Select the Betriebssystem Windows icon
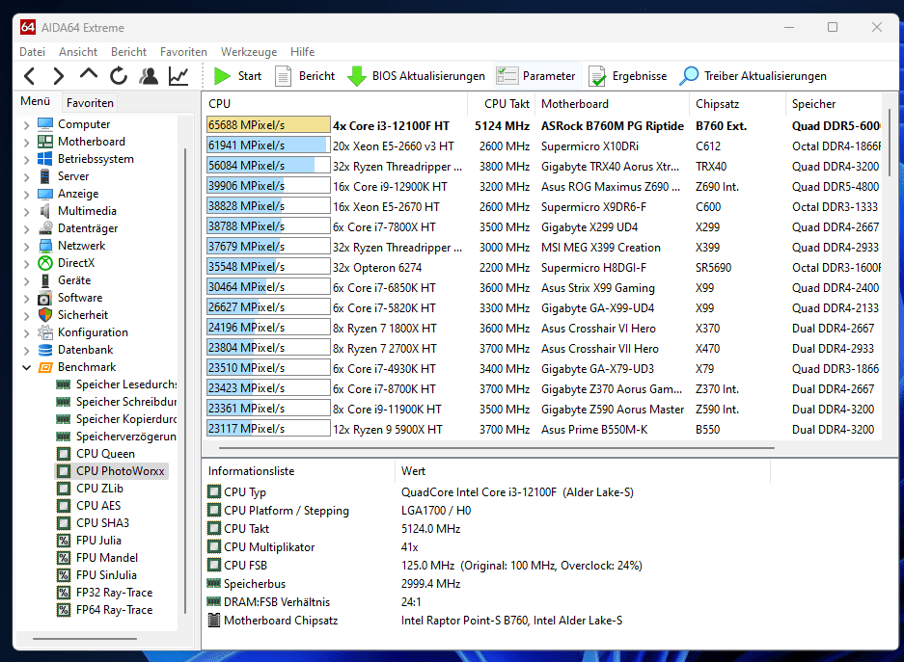 pyautogui.click(x=45, y=158)
